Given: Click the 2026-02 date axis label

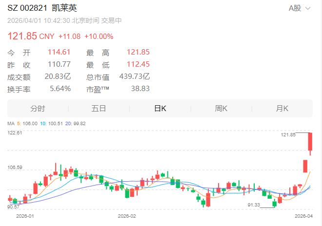Looking at the screenshot, I should [x=126, y=215].
